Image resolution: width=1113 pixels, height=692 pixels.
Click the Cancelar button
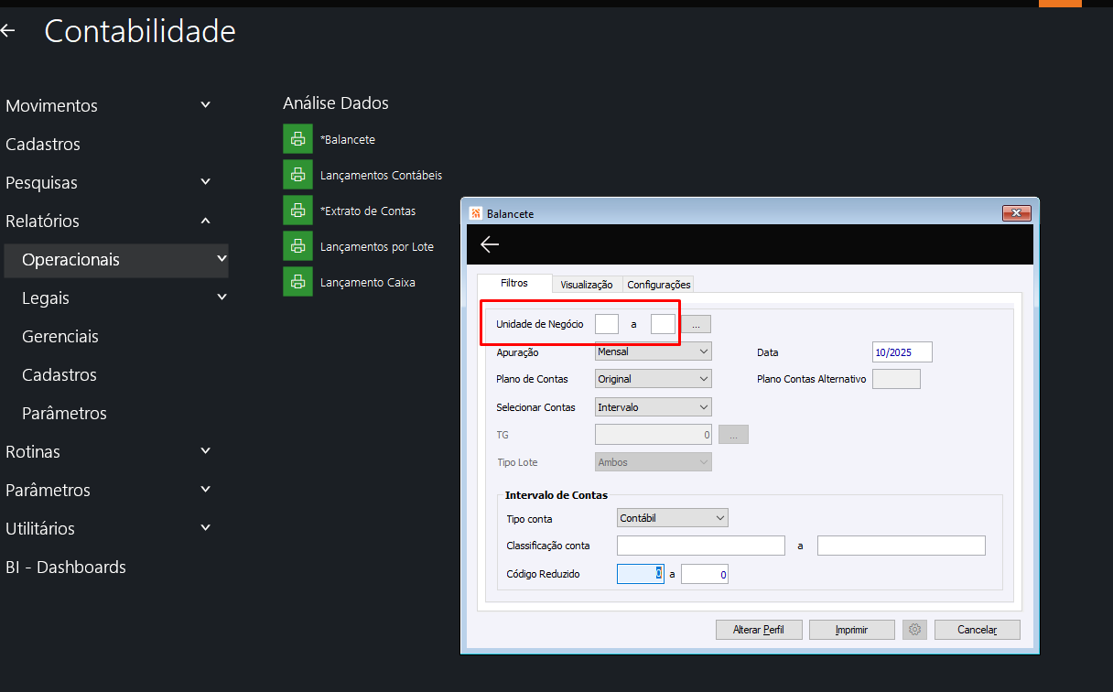click(x=977, y=630)
